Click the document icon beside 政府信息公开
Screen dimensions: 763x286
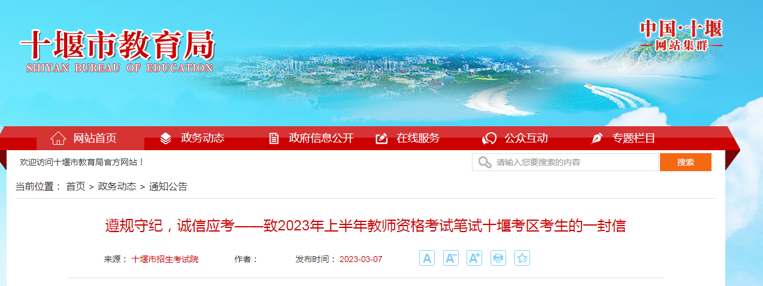(x=274, y=138)
